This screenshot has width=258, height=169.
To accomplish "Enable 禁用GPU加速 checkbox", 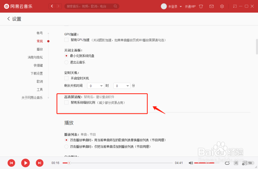I will (x=66, y=40).
